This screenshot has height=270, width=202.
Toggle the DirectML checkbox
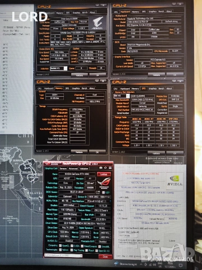99,246
